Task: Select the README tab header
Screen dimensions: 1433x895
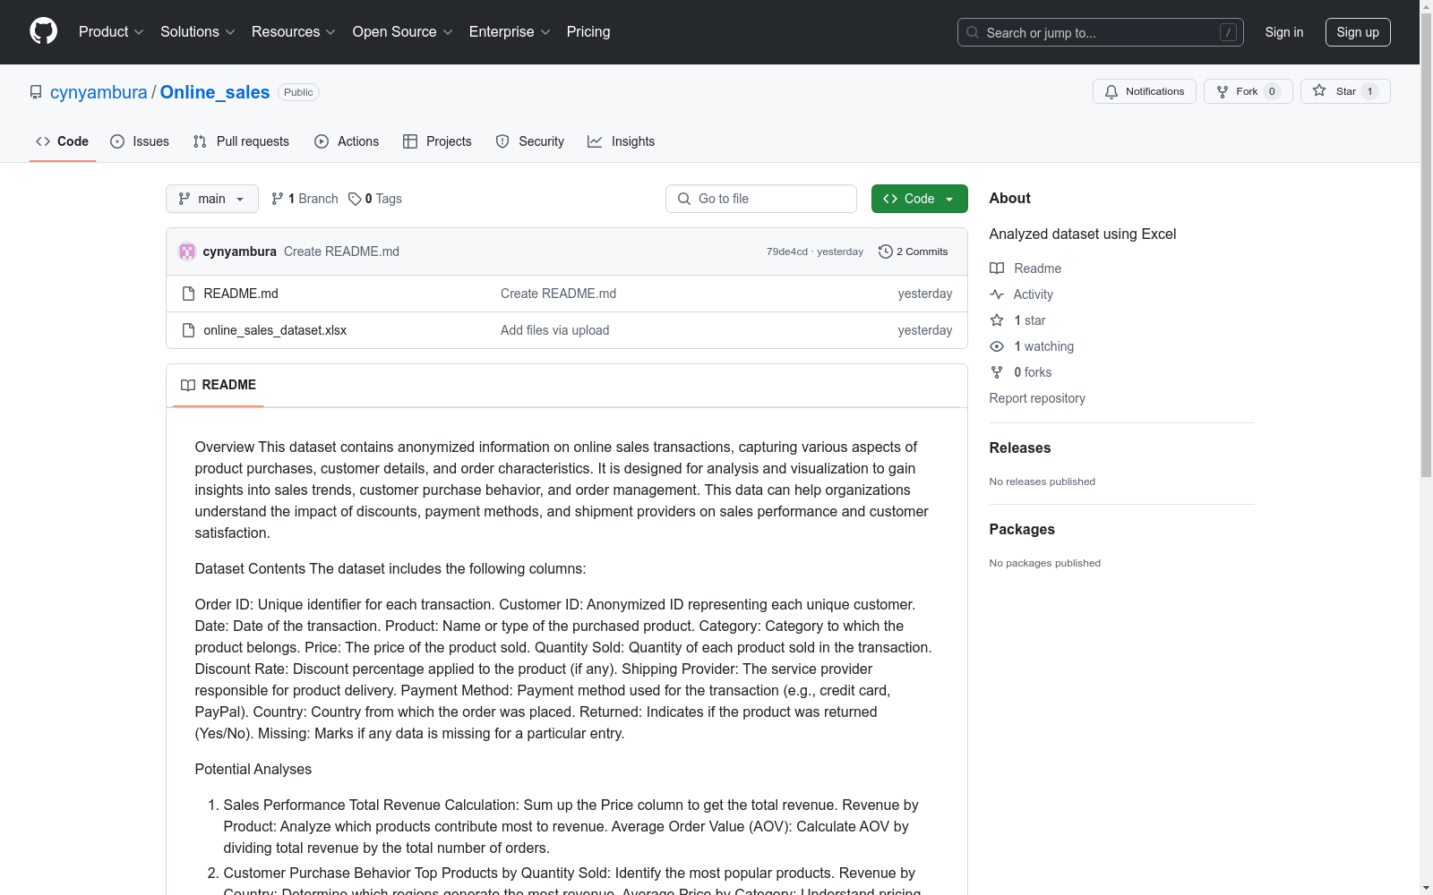Action: tap(219, 385)
